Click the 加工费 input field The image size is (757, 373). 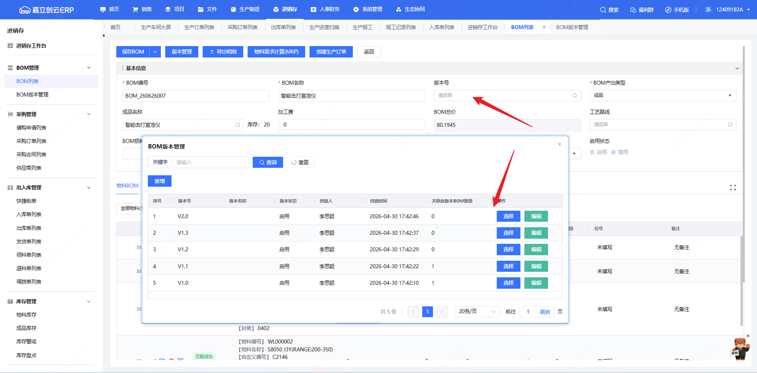[352, 124]
